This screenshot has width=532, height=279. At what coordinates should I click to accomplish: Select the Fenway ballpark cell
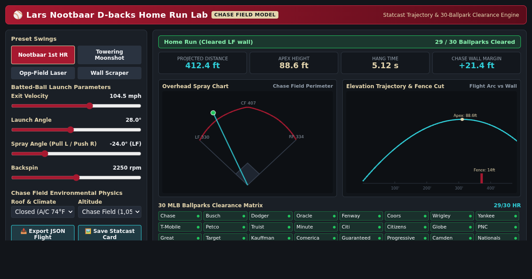[x=361, y=216]
